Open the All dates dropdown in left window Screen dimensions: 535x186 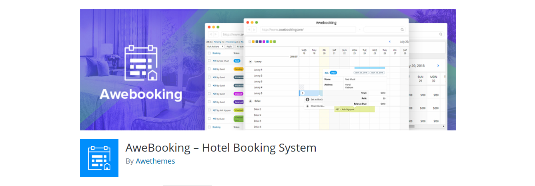pos(240,46)
